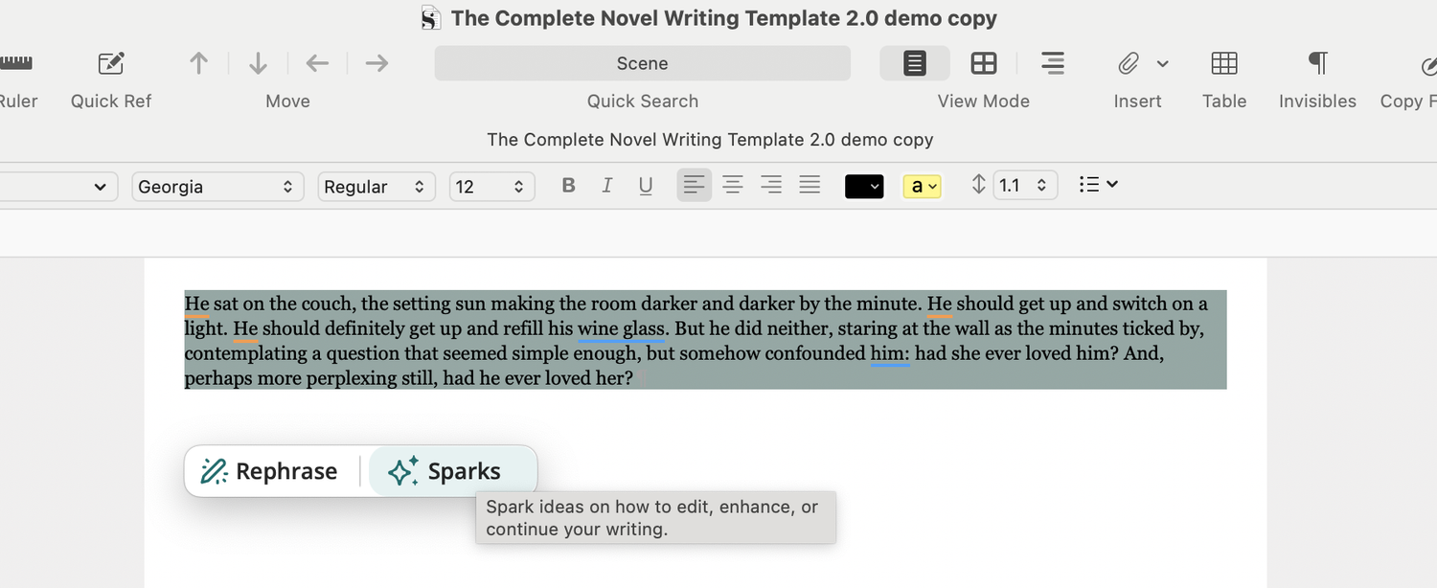Show the Ruler
This screenshot has width=1437, height=588.
[13, 63]
